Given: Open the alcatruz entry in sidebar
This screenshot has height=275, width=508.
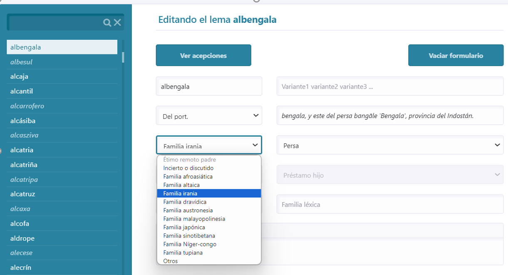Looking at the screenshot, I should tap(22, 194).
